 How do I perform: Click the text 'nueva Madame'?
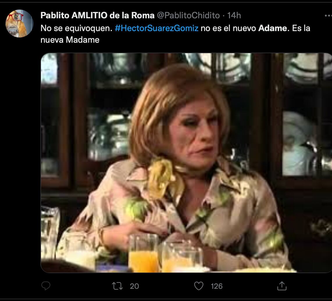(70, 40)
